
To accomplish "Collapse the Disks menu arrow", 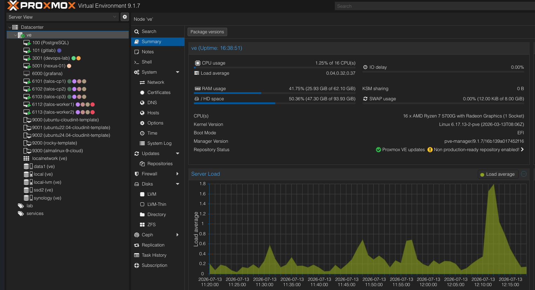I will tap(177, 184).
